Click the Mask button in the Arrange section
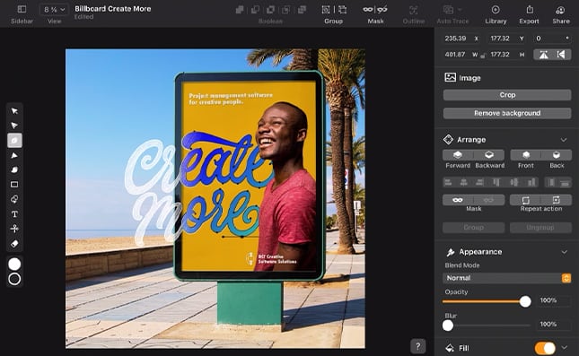The width and height of the screenshot is (579, 356). pyautogui.click(x=458, y=200)
